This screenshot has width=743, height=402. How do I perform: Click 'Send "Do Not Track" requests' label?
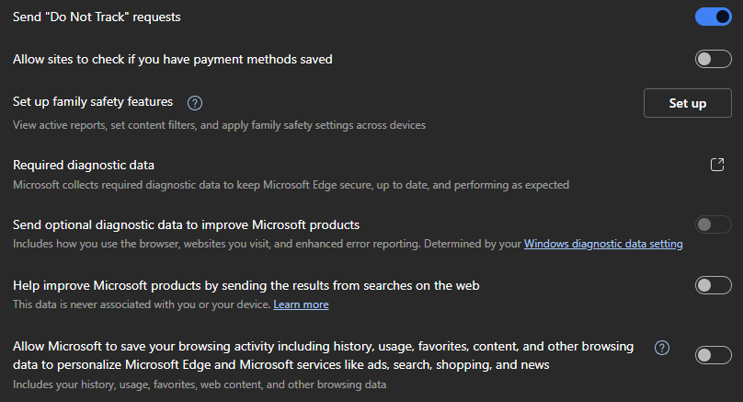tap(97, 17)
